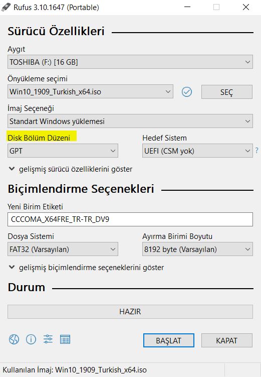Viewport: 261px width, 377px height.
Task: Expand gelişmiş sürücü özelliklerini göster
Action: (70, 169)
